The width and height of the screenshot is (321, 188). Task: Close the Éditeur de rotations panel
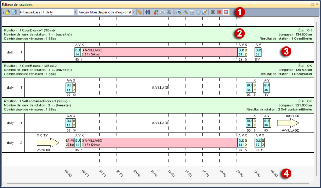tap(317, 4)
